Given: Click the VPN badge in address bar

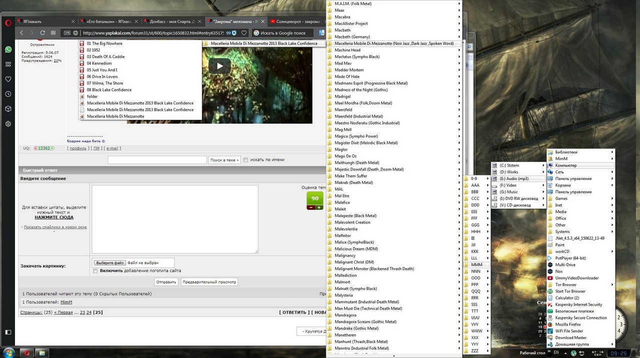Looking at the screenshot, I should 67,33.
